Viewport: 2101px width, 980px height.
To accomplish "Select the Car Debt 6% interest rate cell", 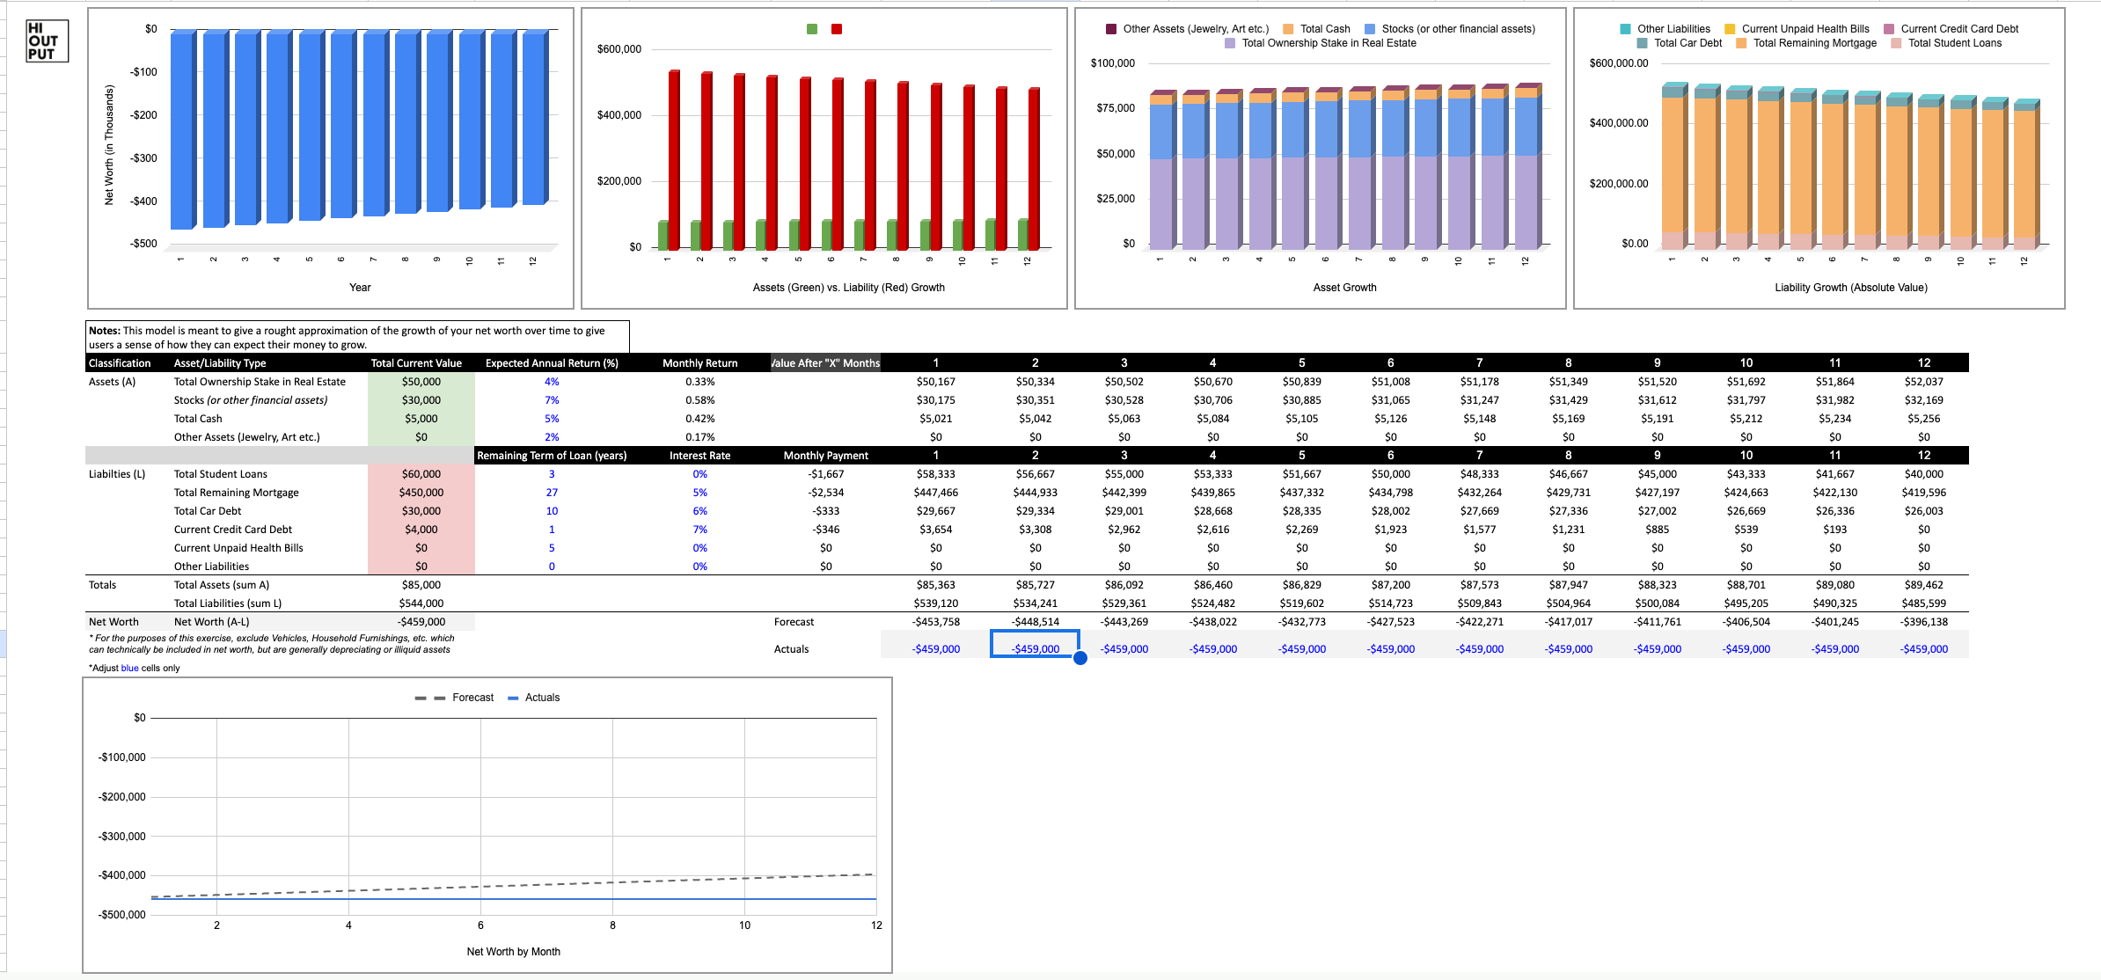I will (x=699, y=511).
